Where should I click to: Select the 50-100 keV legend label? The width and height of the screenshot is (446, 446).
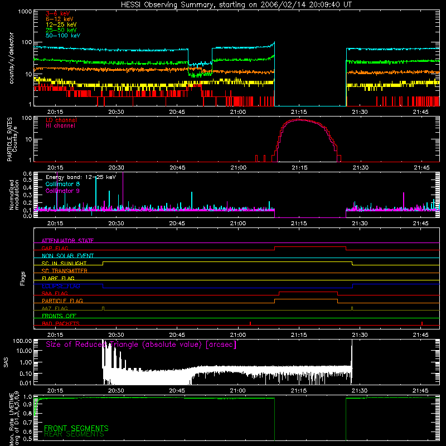(63, 36)
